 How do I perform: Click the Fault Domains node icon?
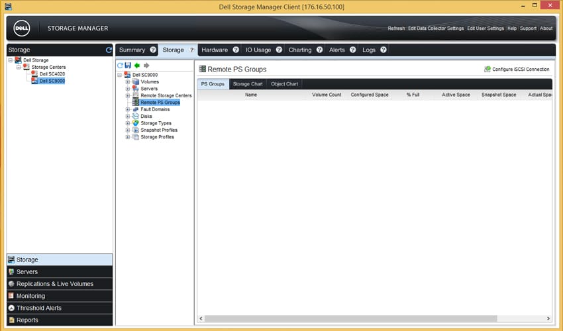(135, 109)
